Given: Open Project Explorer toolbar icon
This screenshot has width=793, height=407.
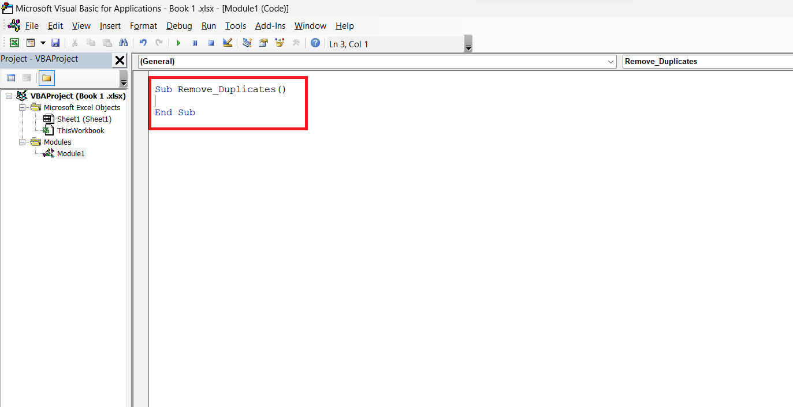Looking at the screenshot, I should click(x=247, y=43).
